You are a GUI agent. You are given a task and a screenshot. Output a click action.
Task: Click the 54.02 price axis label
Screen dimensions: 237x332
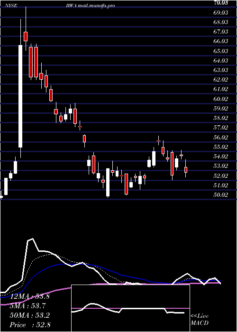click(x=221, y=157)
